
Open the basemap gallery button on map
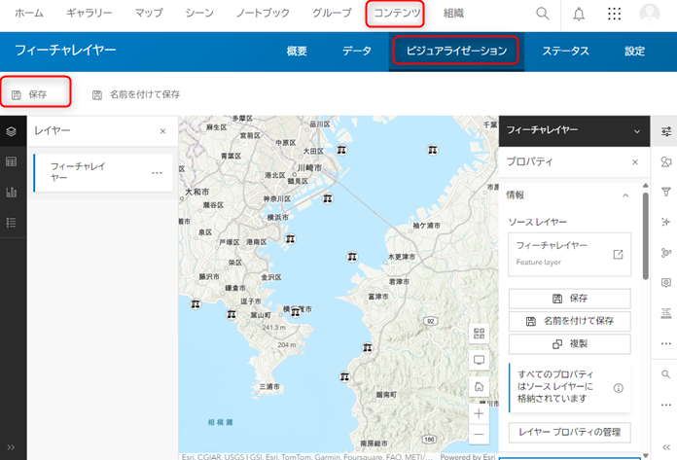click(x=479, y=334)
